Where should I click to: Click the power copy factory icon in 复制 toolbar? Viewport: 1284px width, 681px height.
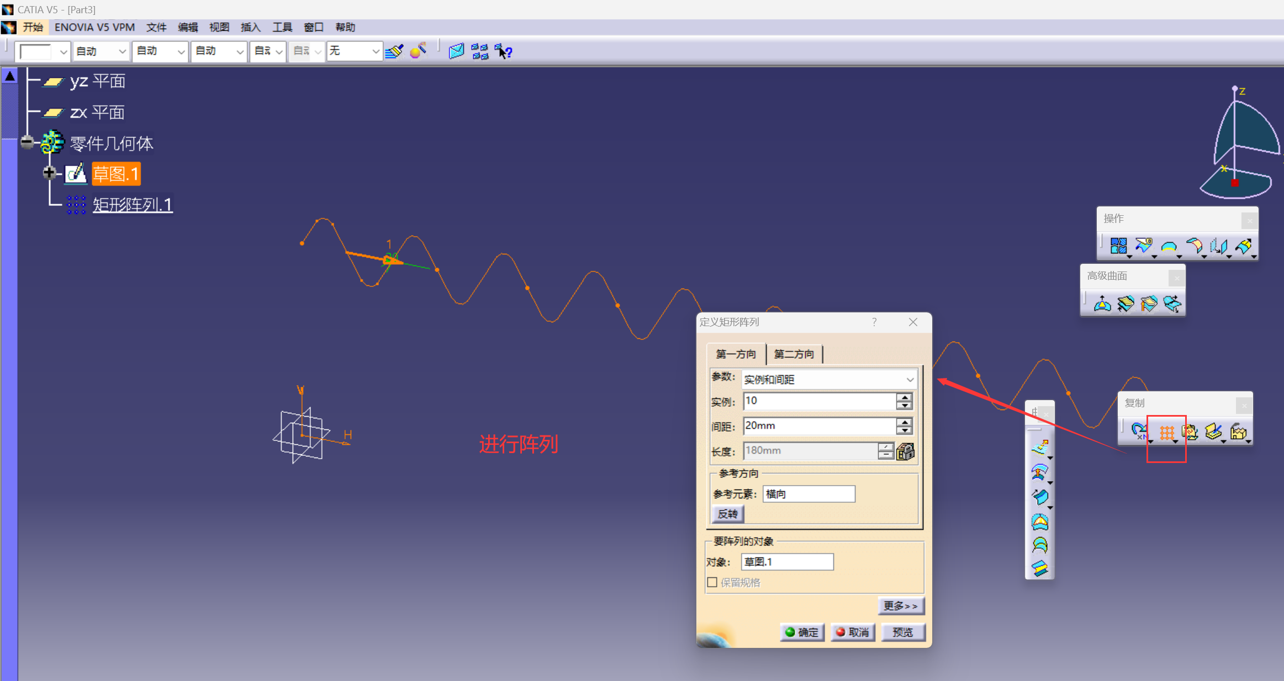[1238, 432]
